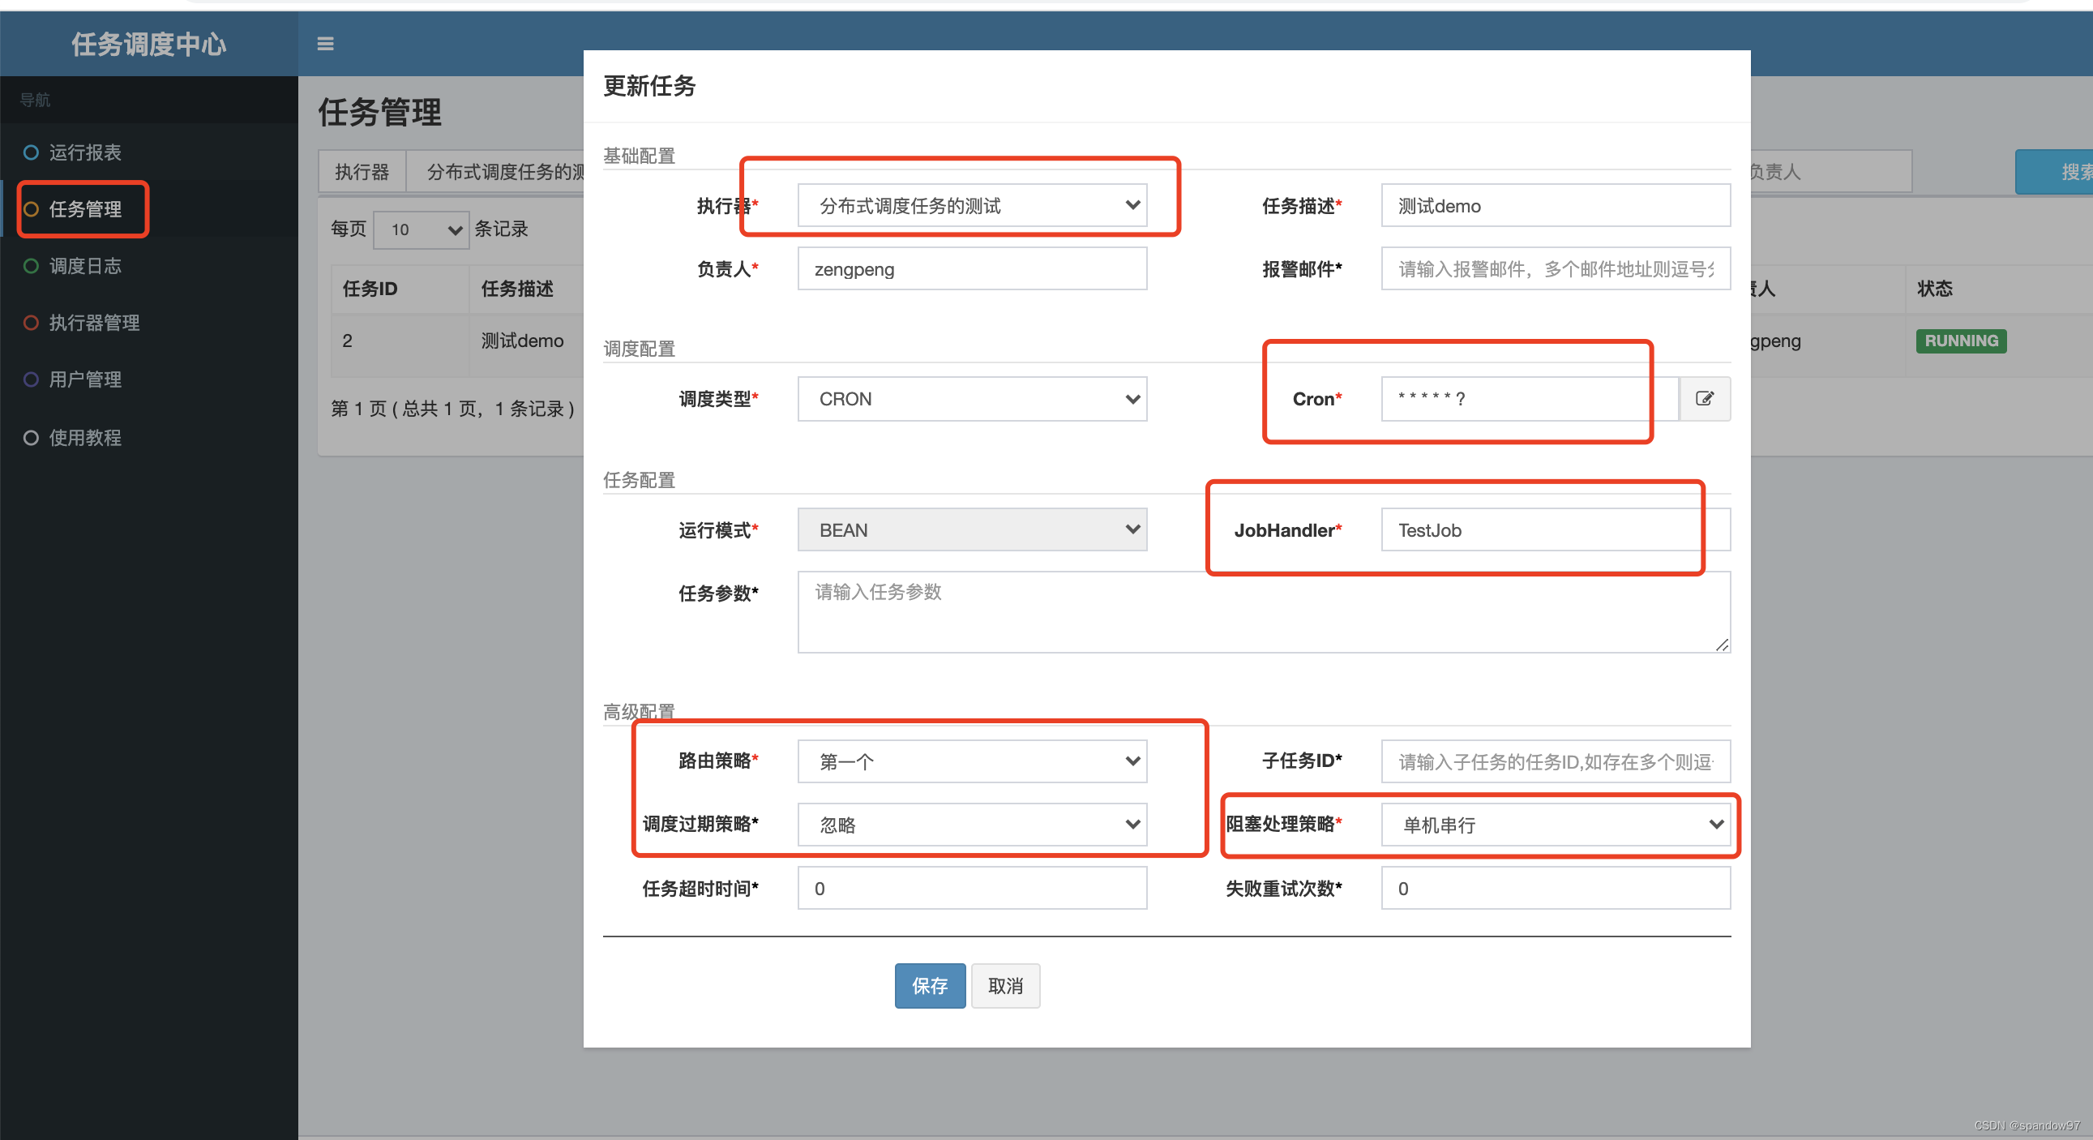This screenshot has width=2093, height=1140.
Task: Click the 取消 button
Action: 1005,986
